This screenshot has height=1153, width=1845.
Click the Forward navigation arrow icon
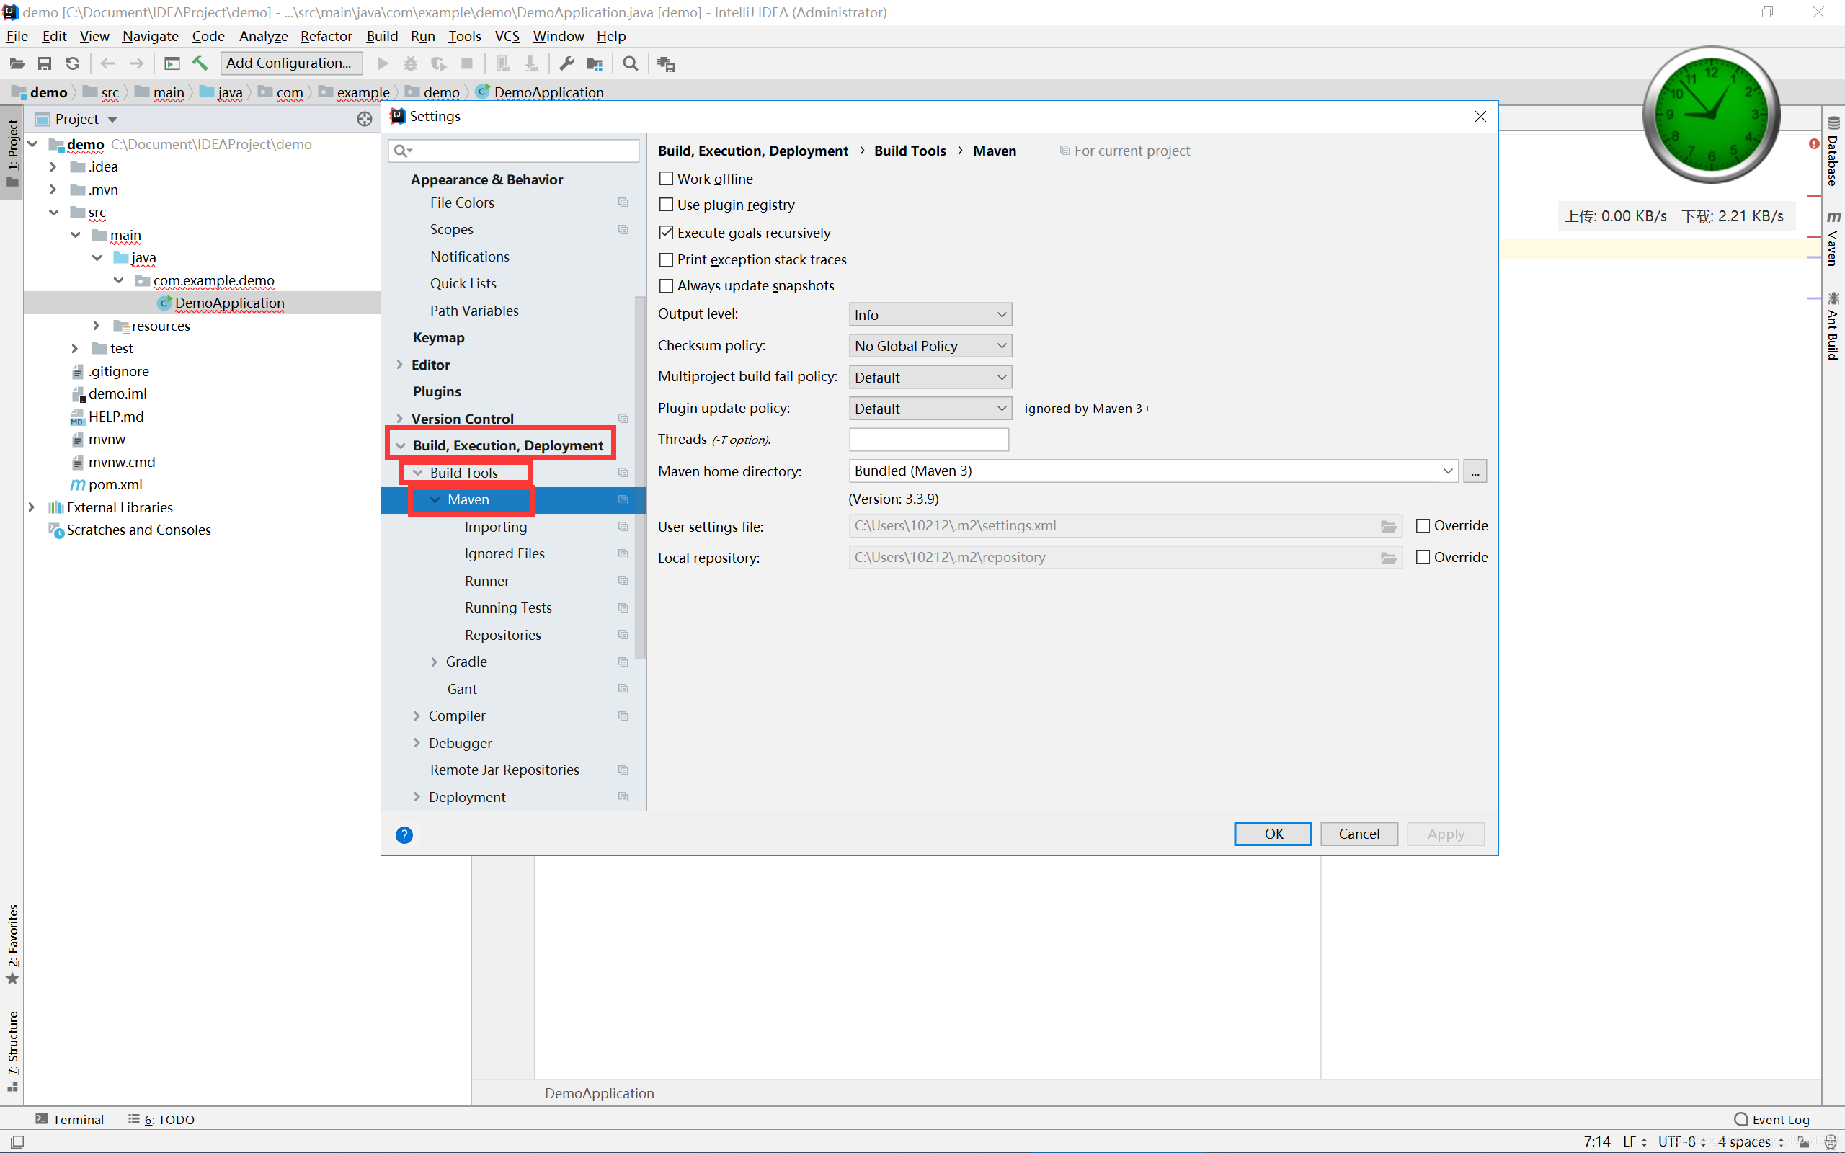tap(135, 63)
